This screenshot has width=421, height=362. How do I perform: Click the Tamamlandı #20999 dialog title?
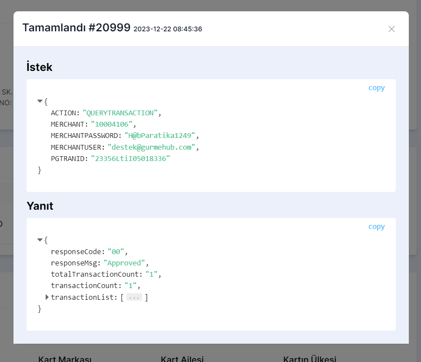click(76, 28)
